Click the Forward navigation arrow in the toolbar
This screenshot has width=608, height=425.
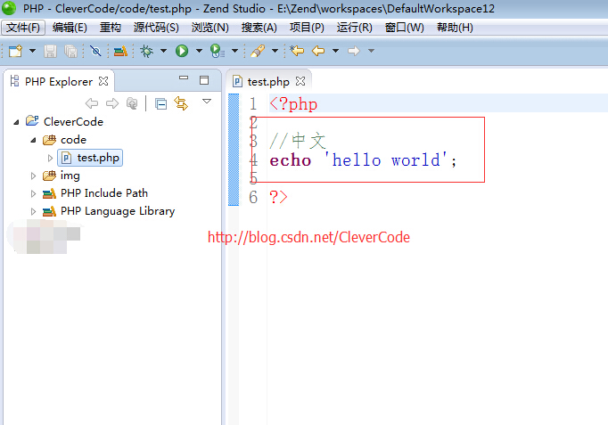(x=354, y=51)
